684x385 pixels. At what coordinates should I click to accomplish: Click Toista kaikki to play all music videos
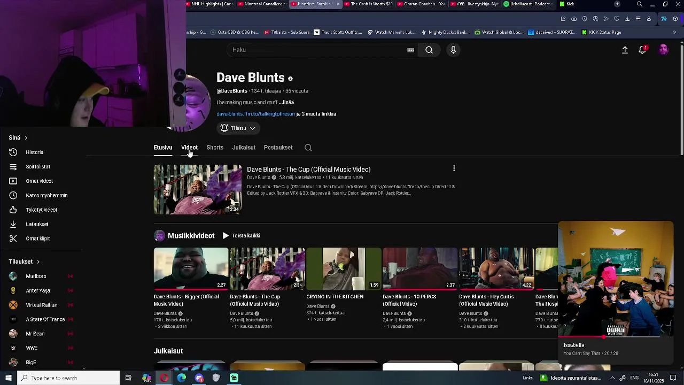pyautogui.click(x=242, y=236)
